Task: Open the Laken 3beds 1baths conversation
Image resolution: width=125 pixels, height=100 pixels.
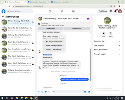Action: (x=17, y=64)
